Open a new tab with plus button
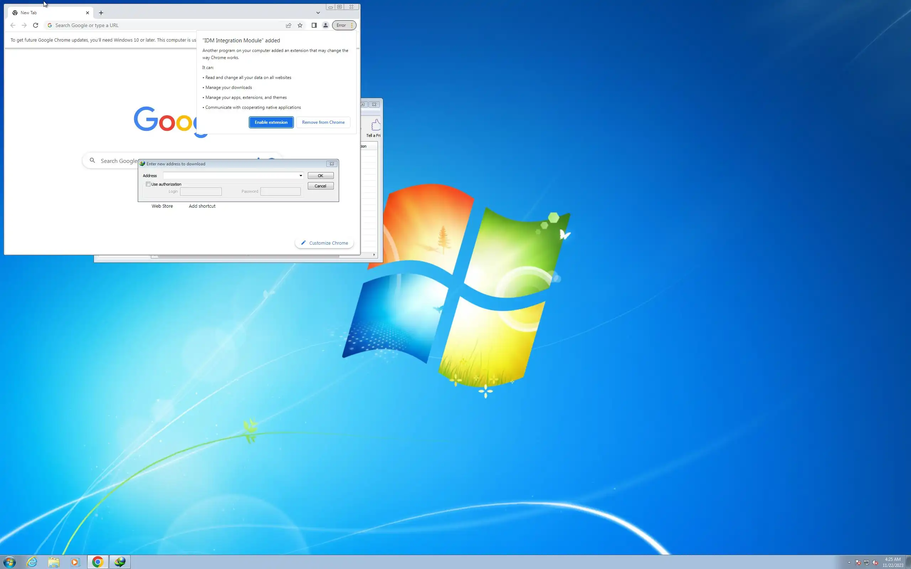This screenshot has height=569, width=911. [x=101, y=13]
